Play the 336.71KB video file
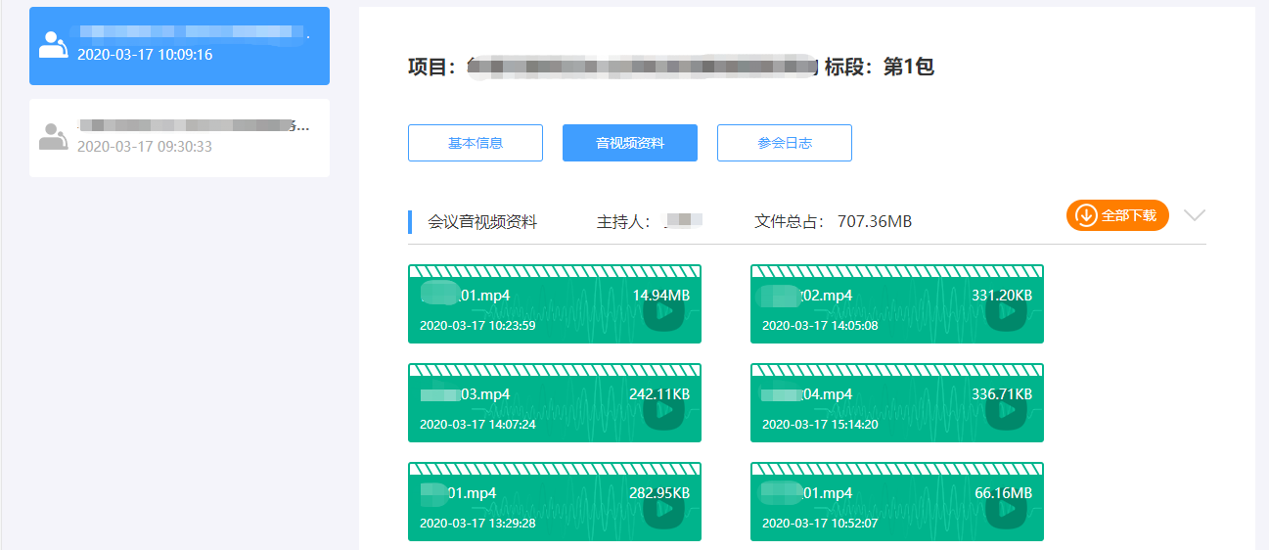1269x550 pixels. pos(1007,411)
